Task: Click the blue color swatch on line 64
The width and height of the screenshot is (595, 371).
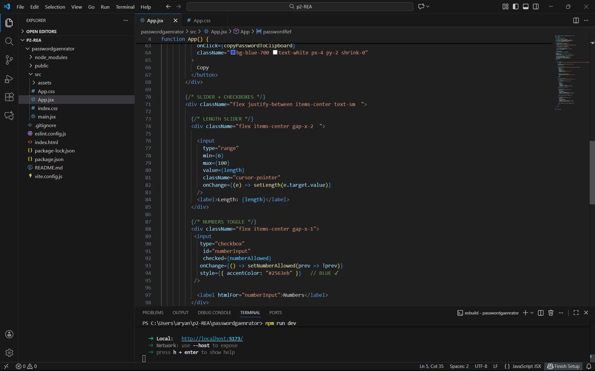Action: [x=233, y=52]
